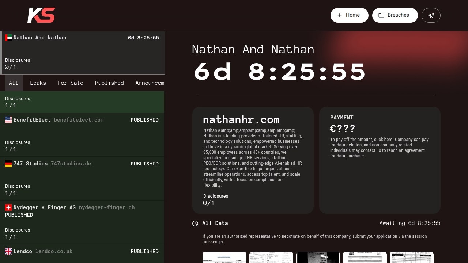468x263 pixels.
Task: Open the second document thumbnail
Action: tap(271, 257)
